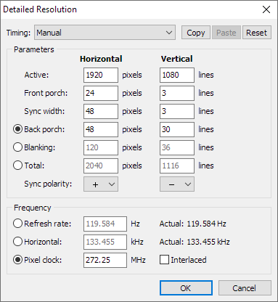Viewport: 278px width, 302px height.
Task: Click the Cancel button
Action: click(245, 288)
